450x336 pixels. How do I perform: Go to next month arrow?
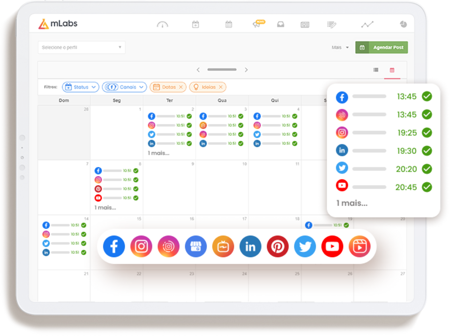click(246, 70)
